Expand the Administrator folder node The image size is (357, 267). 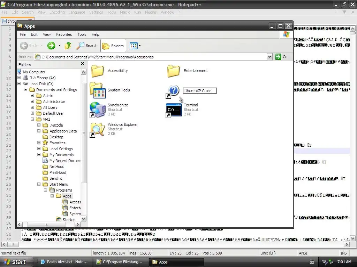click(32, 102)
